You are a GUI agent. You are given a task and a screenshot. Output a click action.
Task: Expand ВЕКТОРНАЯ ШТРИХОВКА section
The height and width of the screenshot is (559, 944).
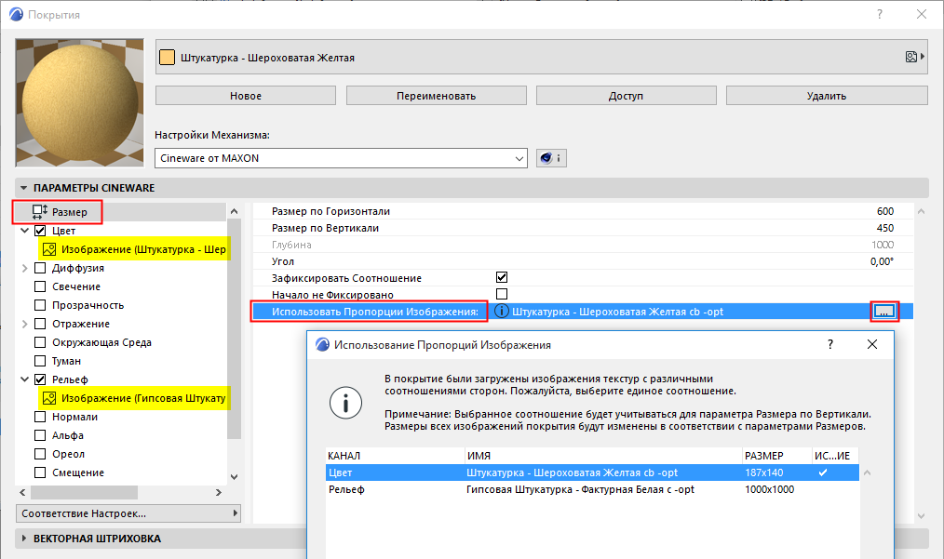(x=24, y=538)
